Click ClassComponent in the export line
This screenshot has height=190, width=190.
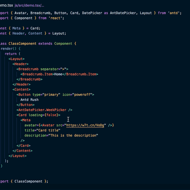28,181
